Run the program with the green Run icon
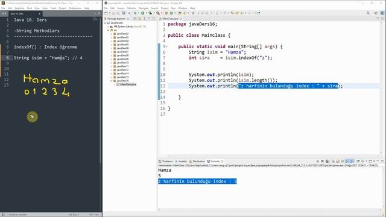Viewport: 386px width, 217px height. 142,13
